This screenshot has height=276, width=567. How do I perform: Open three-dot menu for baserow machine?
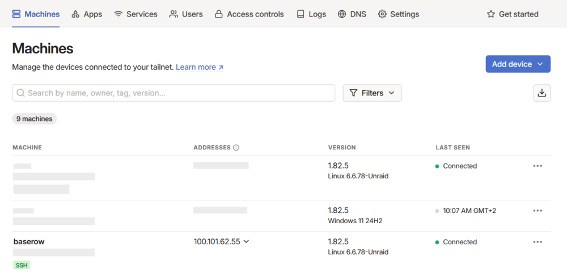(538, 242)
